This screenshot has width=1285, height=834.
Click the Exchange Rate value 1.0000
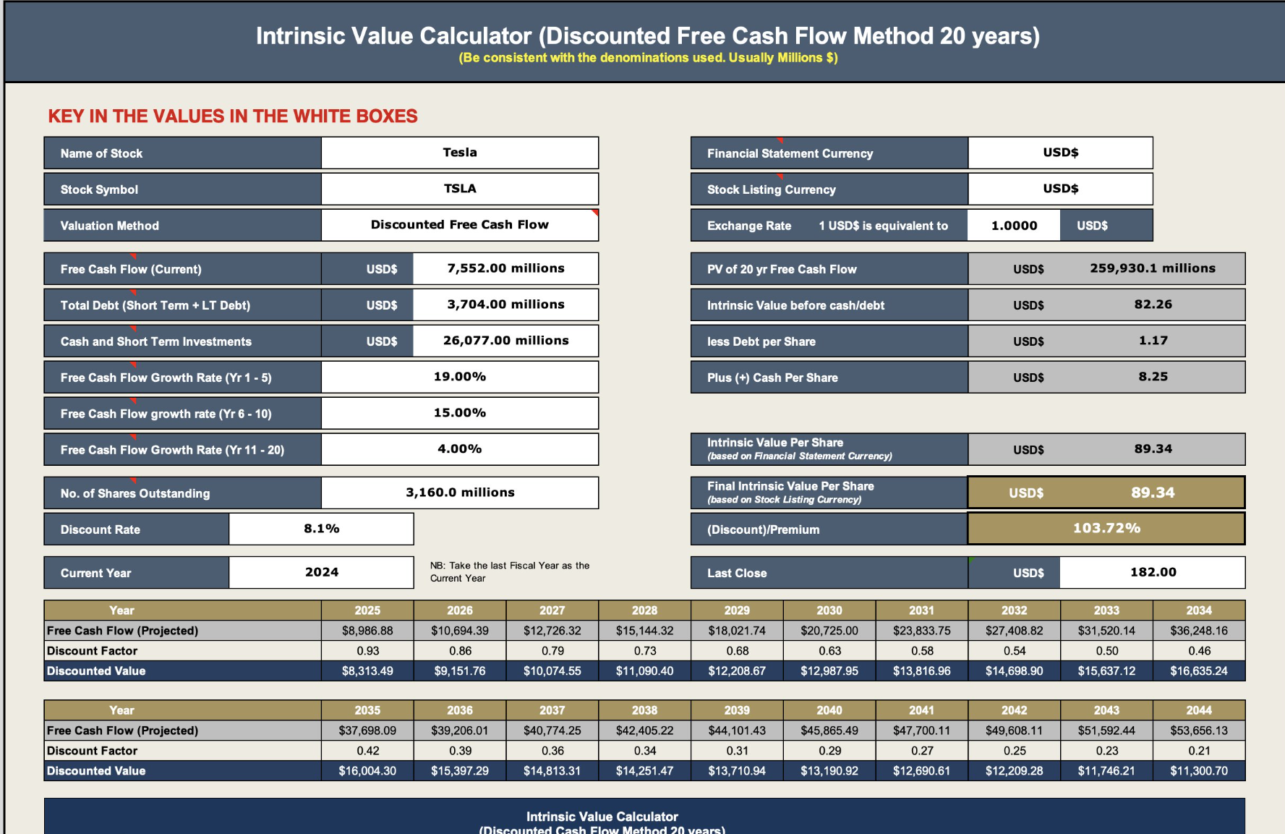(x=1014, y=226)
